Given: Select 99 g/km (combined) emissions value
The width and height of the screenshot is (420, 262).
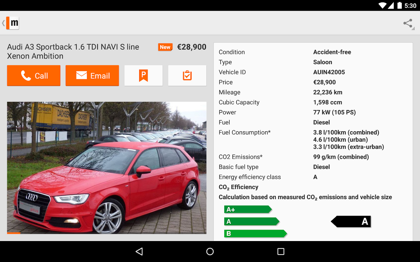Looking at the screenshot, I should 341,157.
